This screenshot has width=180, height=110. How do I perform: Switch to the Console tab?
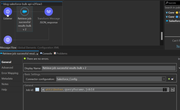click(47, 54)
